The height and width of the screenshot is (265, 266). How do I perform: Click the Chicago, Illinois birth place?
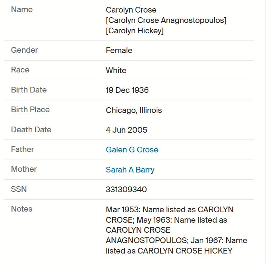coord(134,110)
